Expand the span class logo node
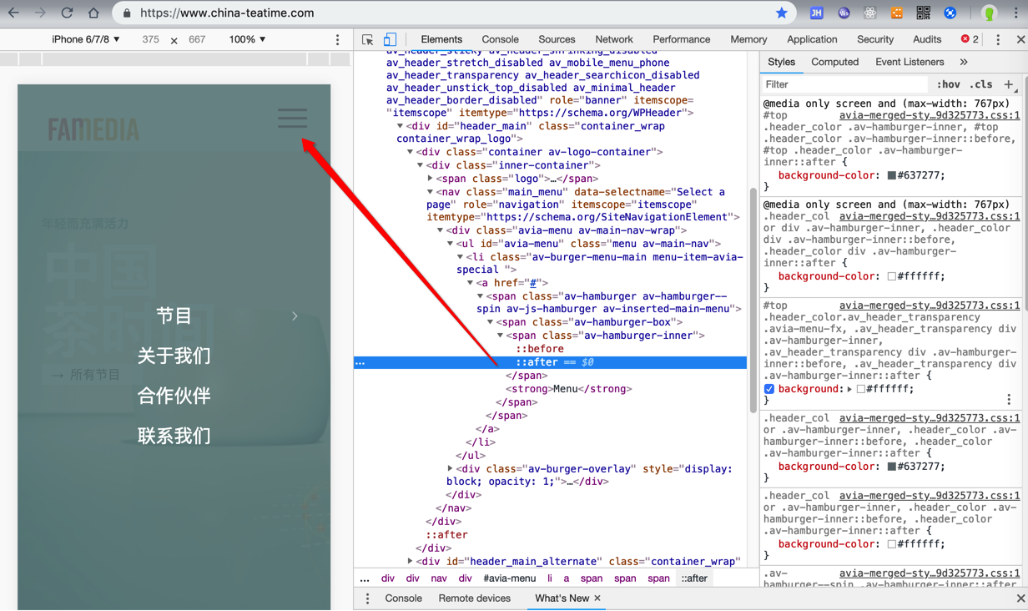 click(431, 179)
